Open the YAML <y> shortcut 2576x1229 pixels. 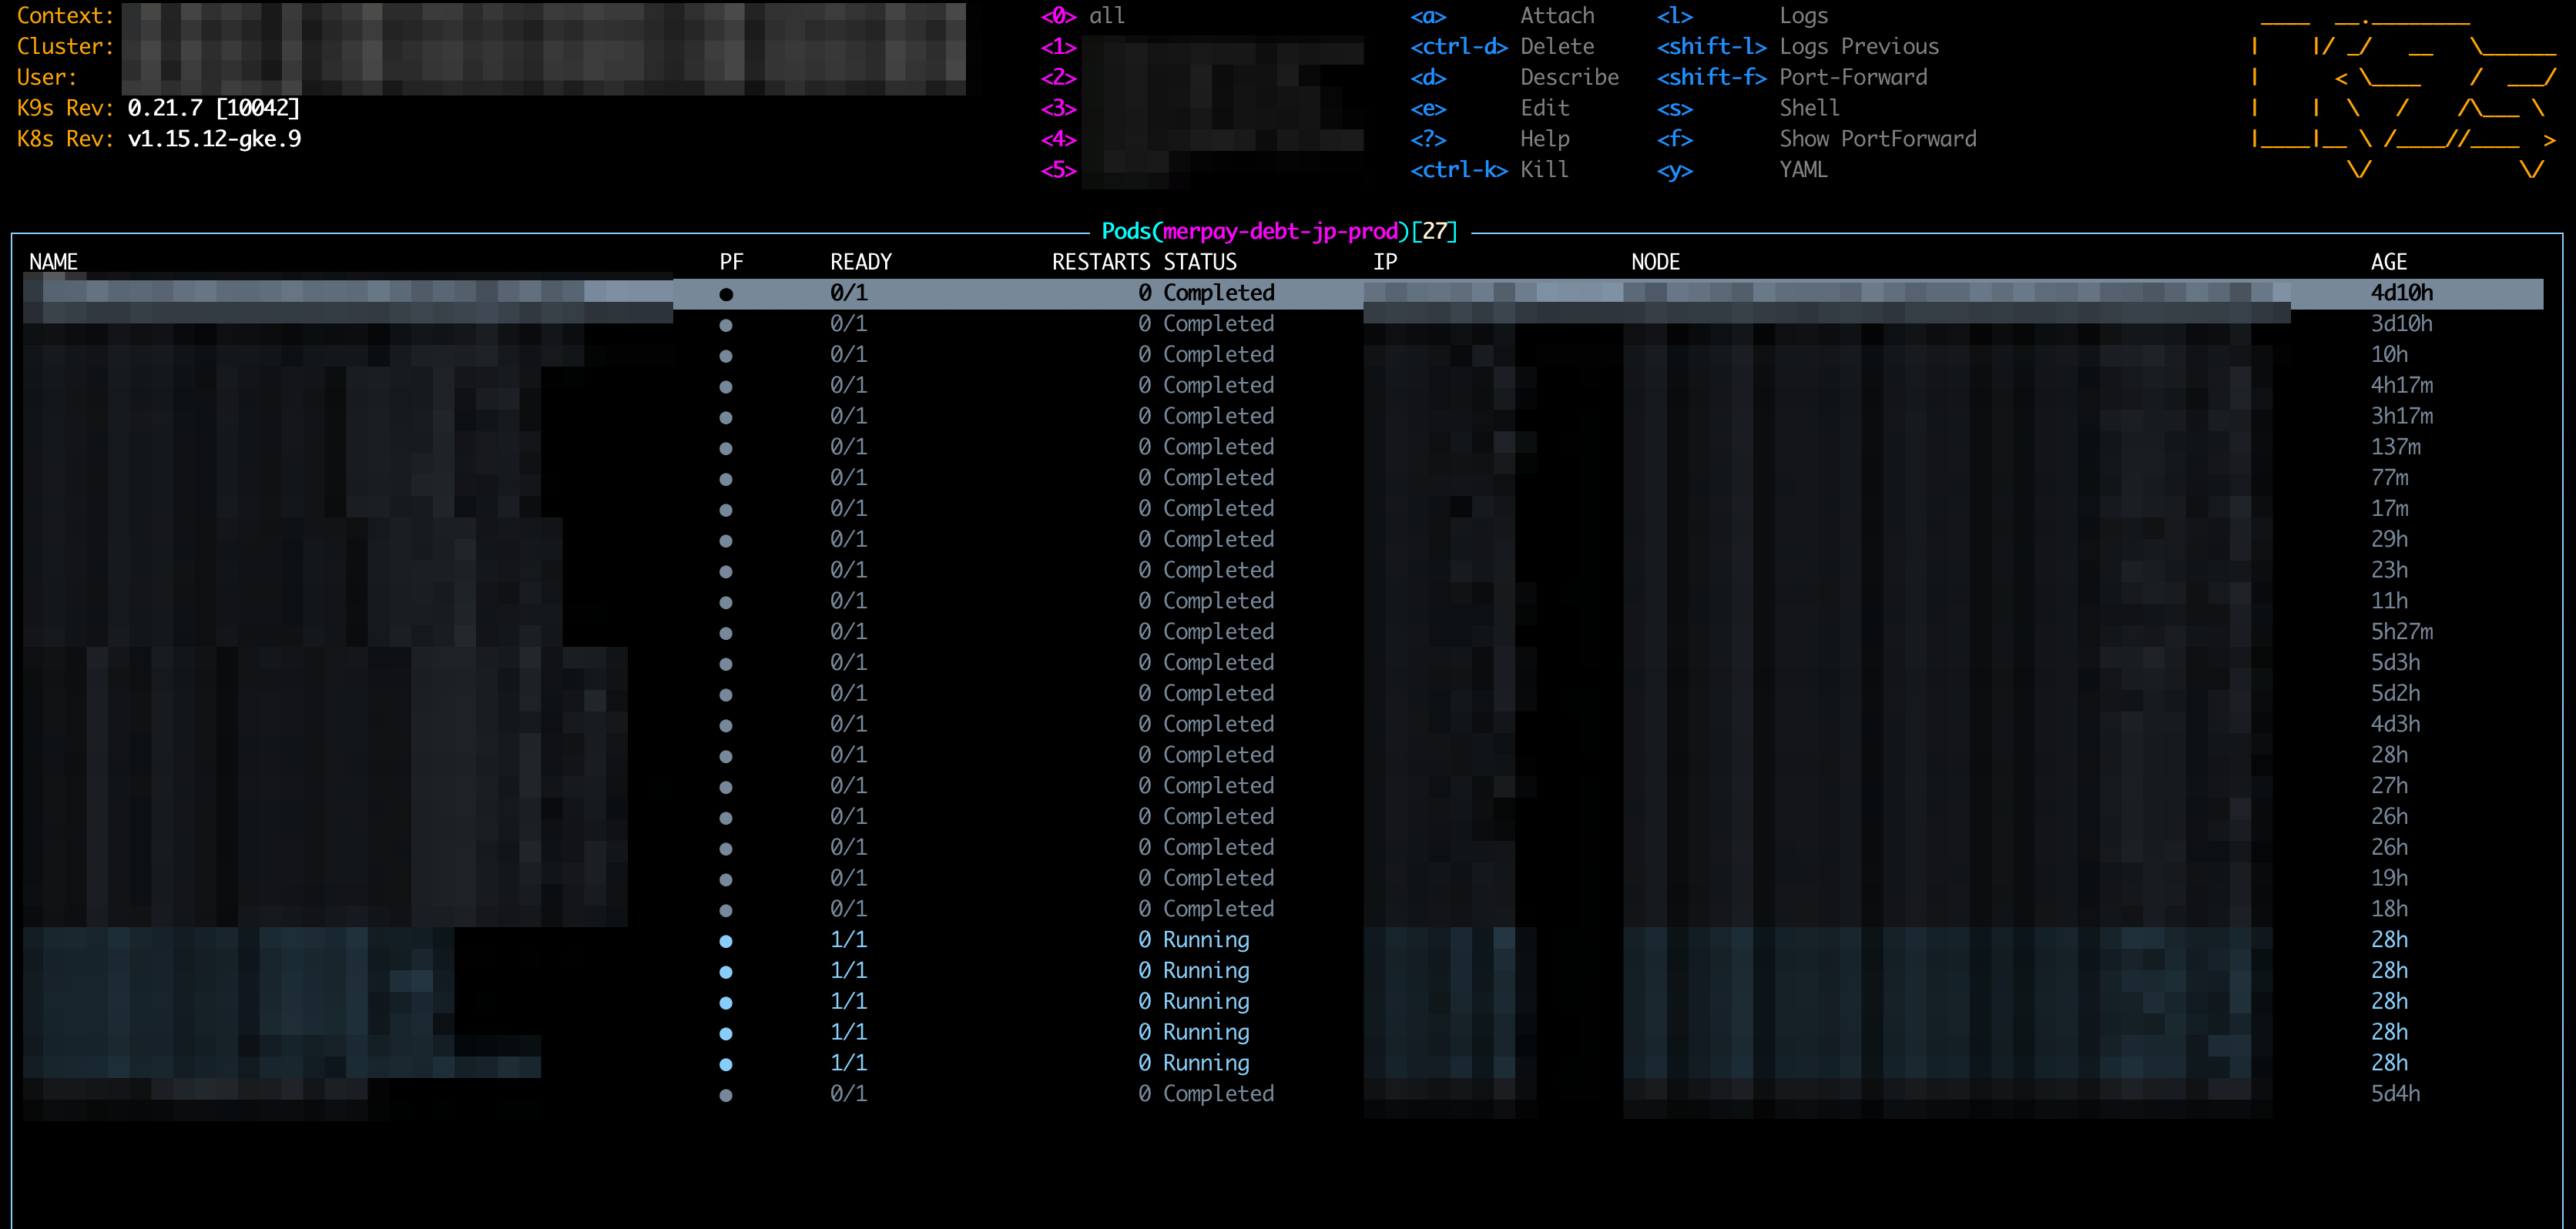coord(1676,171)
